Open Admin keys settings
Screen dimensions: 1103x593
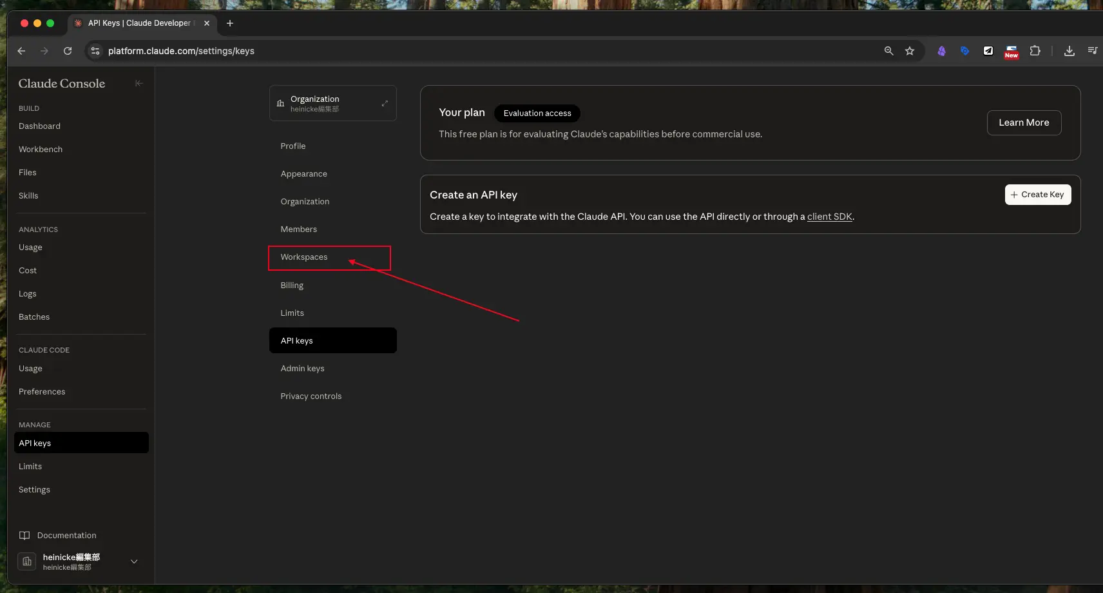302,369
